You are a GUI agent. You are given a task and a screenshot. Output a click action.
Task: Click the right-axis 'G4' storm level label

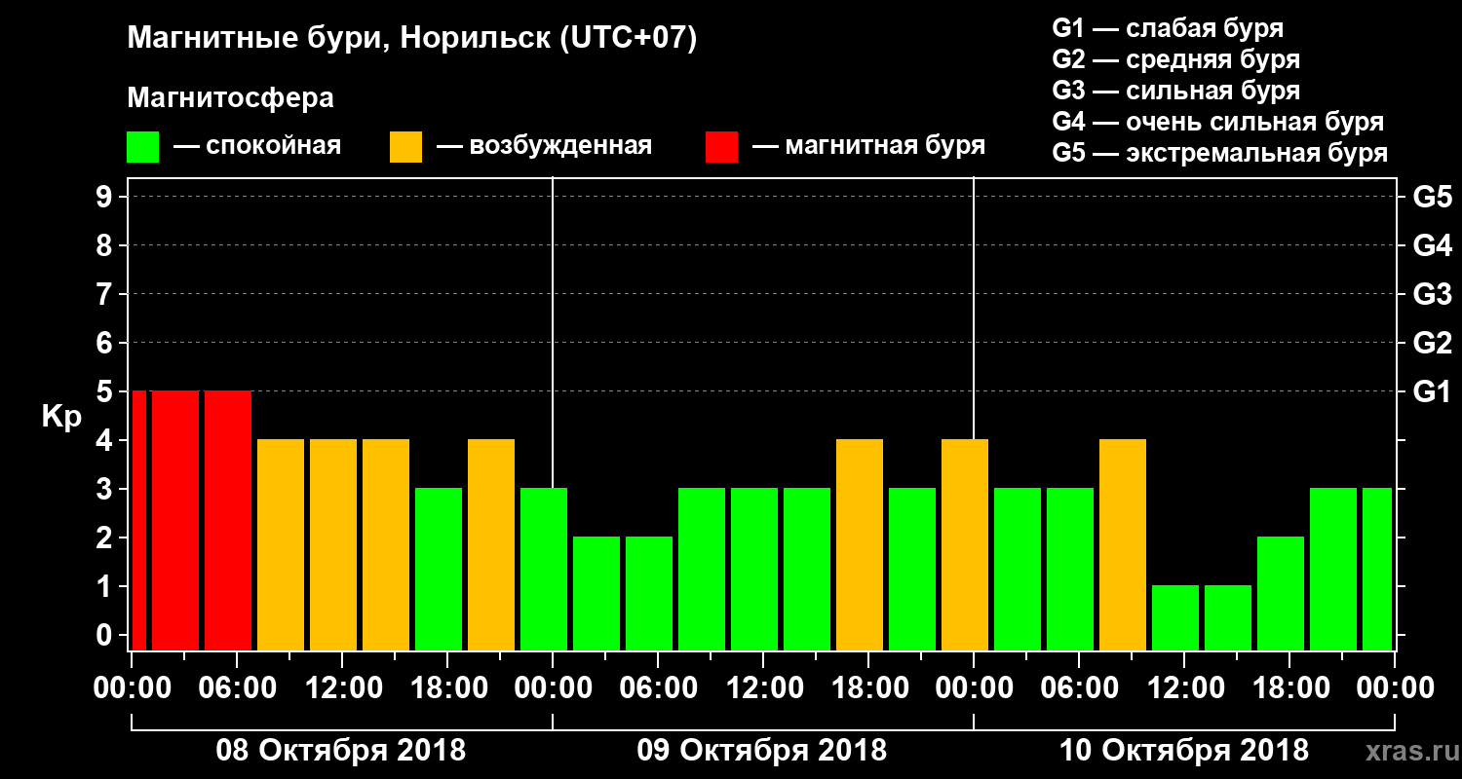point(1432,245)
